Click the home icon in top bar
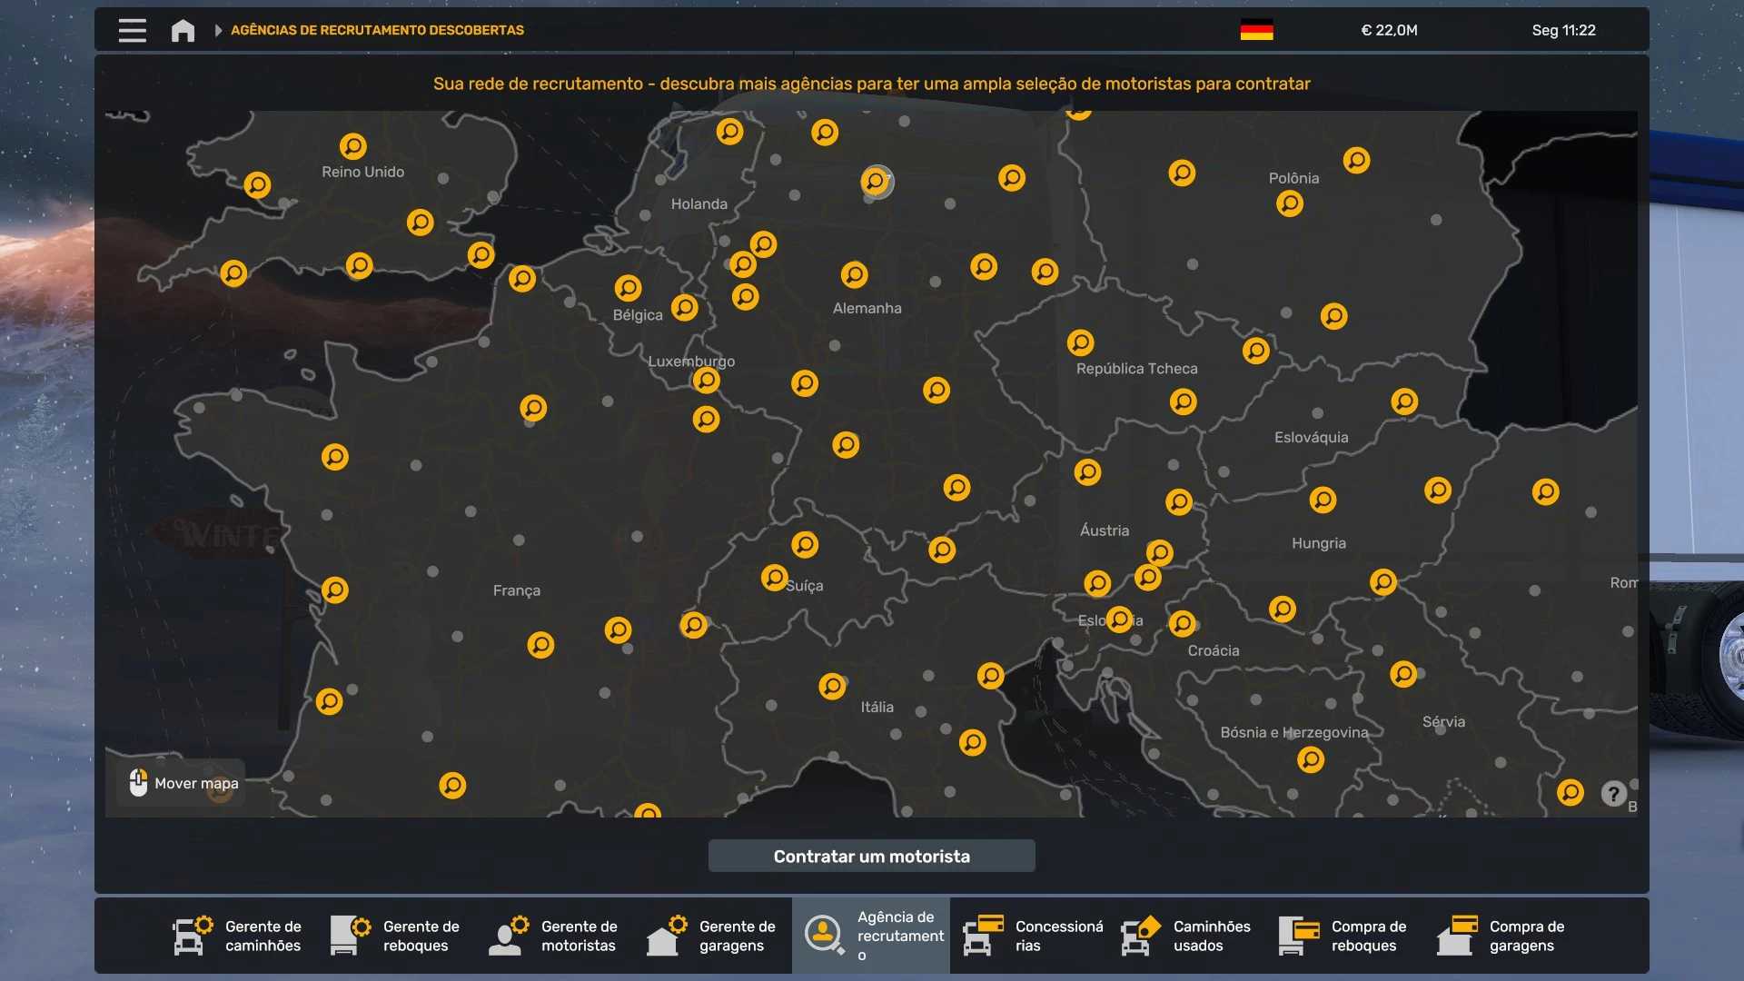This screenshot has width=1744, height=981. tap(183, 30)
